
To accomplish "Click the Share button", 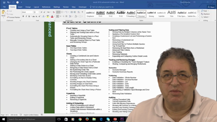I will [x=211, y=7].
